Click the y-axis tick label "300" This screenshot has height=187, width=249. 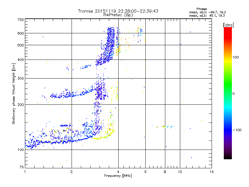click(x=21, y=78)
